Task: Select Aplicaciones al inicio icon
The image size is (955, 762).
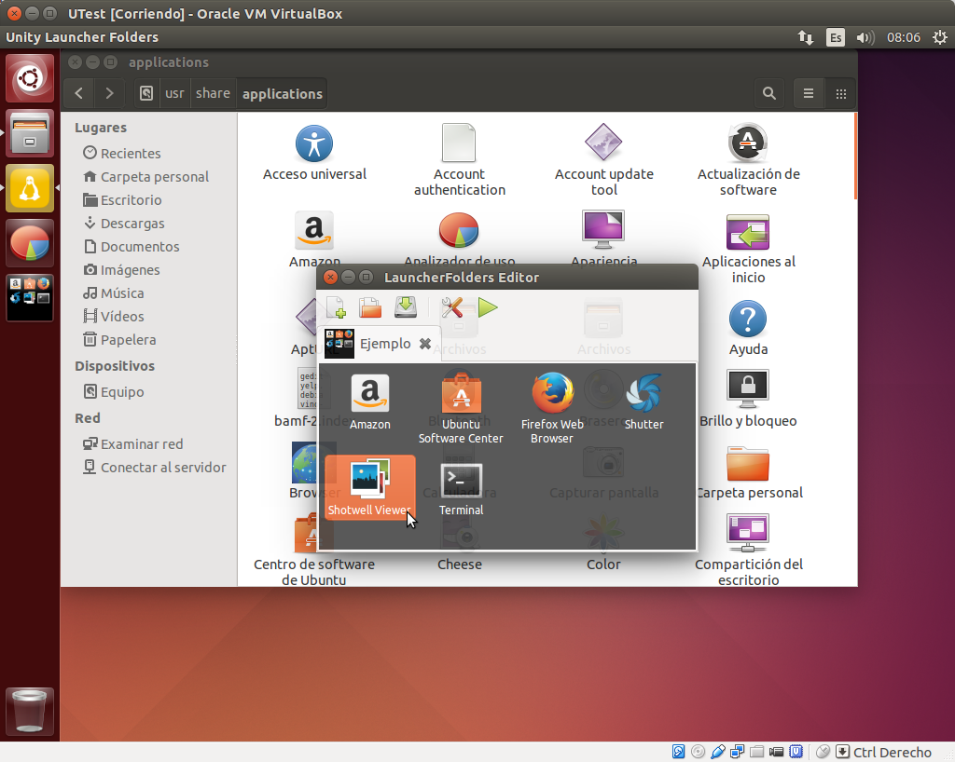Action: pos(749,248)
